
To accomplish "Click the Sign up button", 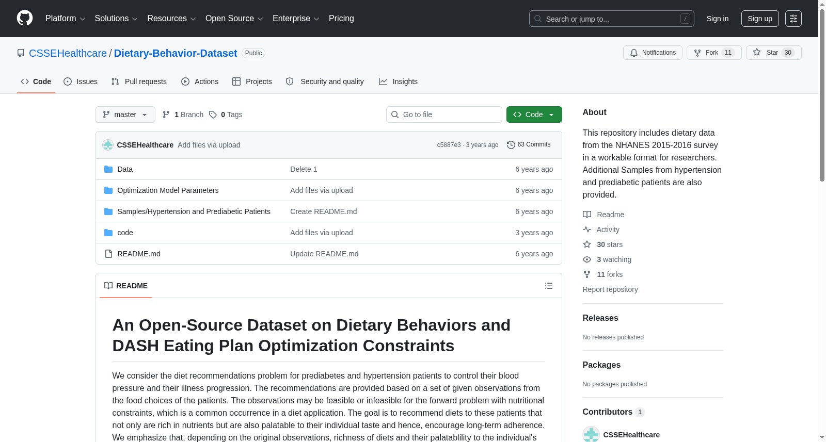I will pos(760,19).
